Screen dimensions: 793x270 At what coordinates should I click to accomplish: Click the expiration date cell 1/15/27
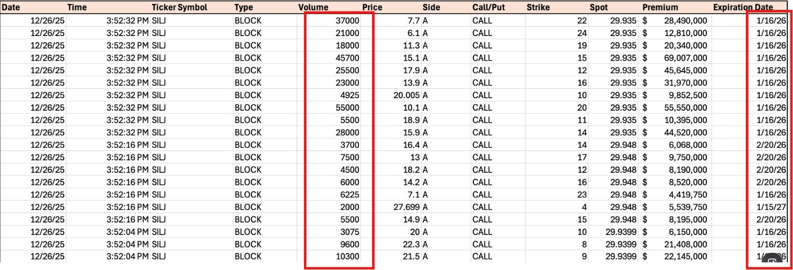[773, 207]
